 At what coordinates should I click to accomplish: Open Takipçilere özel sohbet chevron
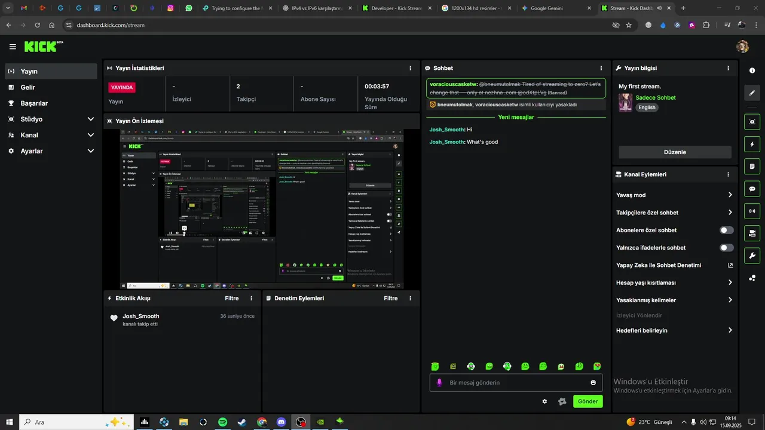point(730,212)
